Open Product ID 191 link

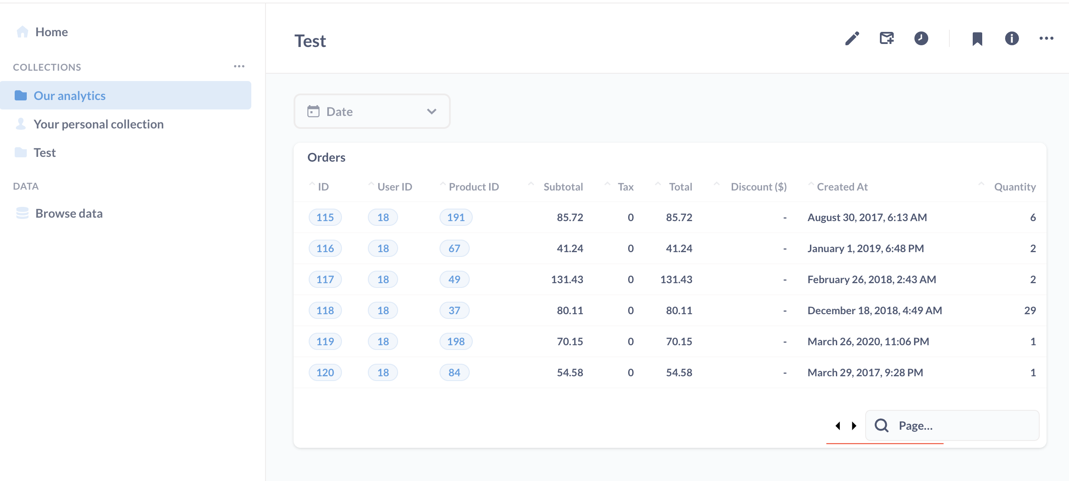[455, 217]
